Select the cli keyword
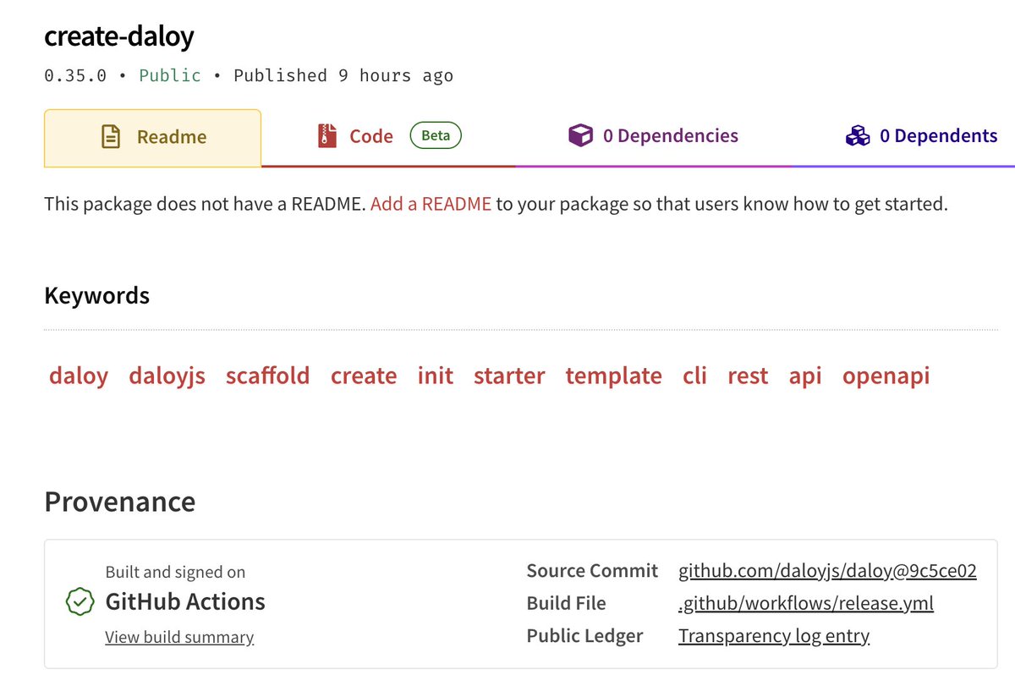1015x686 pixels. [x=694, y=376]
